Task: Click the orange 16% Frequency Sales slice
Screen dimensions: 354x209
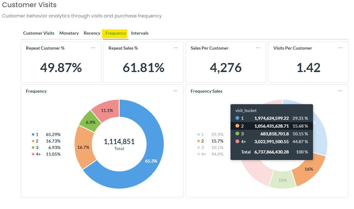Action: click(x=309, y=169)
